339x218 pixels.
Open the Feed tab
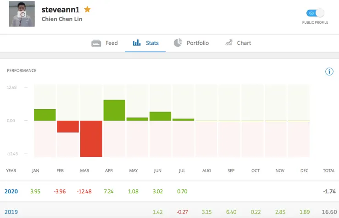[x=111, y=43]
